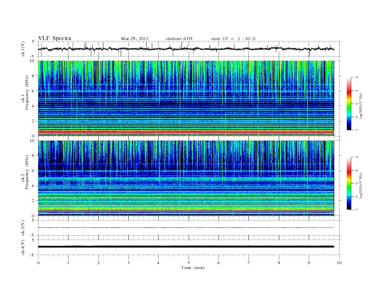Image resolution: width=382 pixels, height=295 pixels.
Task: Click the ch.1 spectrogram color scale bar
Action: point(349,104)
